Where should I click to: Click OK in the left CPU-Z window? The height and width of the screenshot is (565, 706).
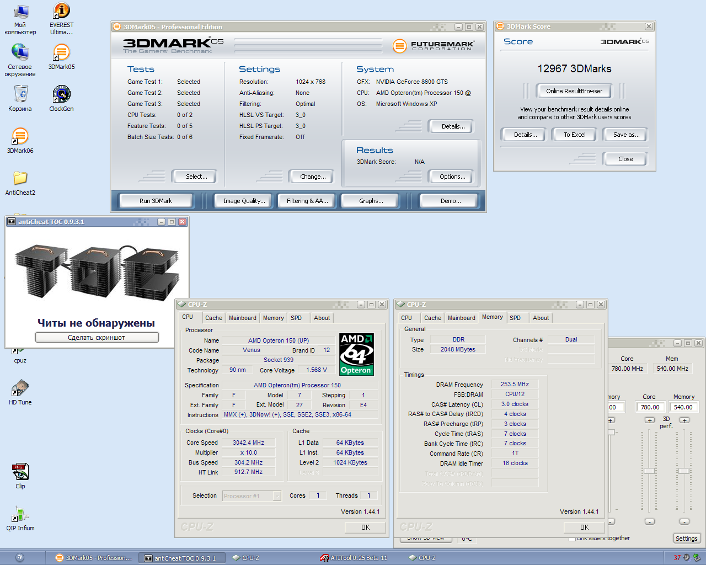coord(365,527)
